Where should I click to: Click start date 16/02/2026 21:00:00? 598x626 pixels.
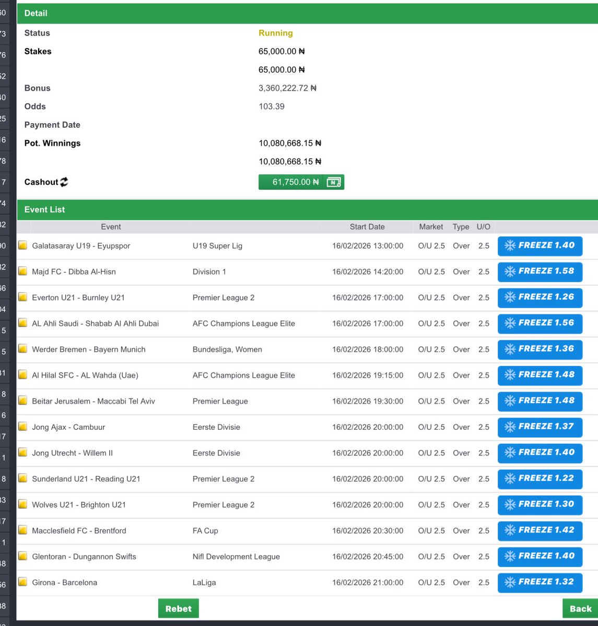368,582
